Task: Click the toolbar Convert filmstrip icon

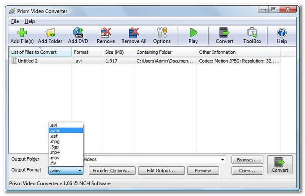Action: [x=224, y=32]
